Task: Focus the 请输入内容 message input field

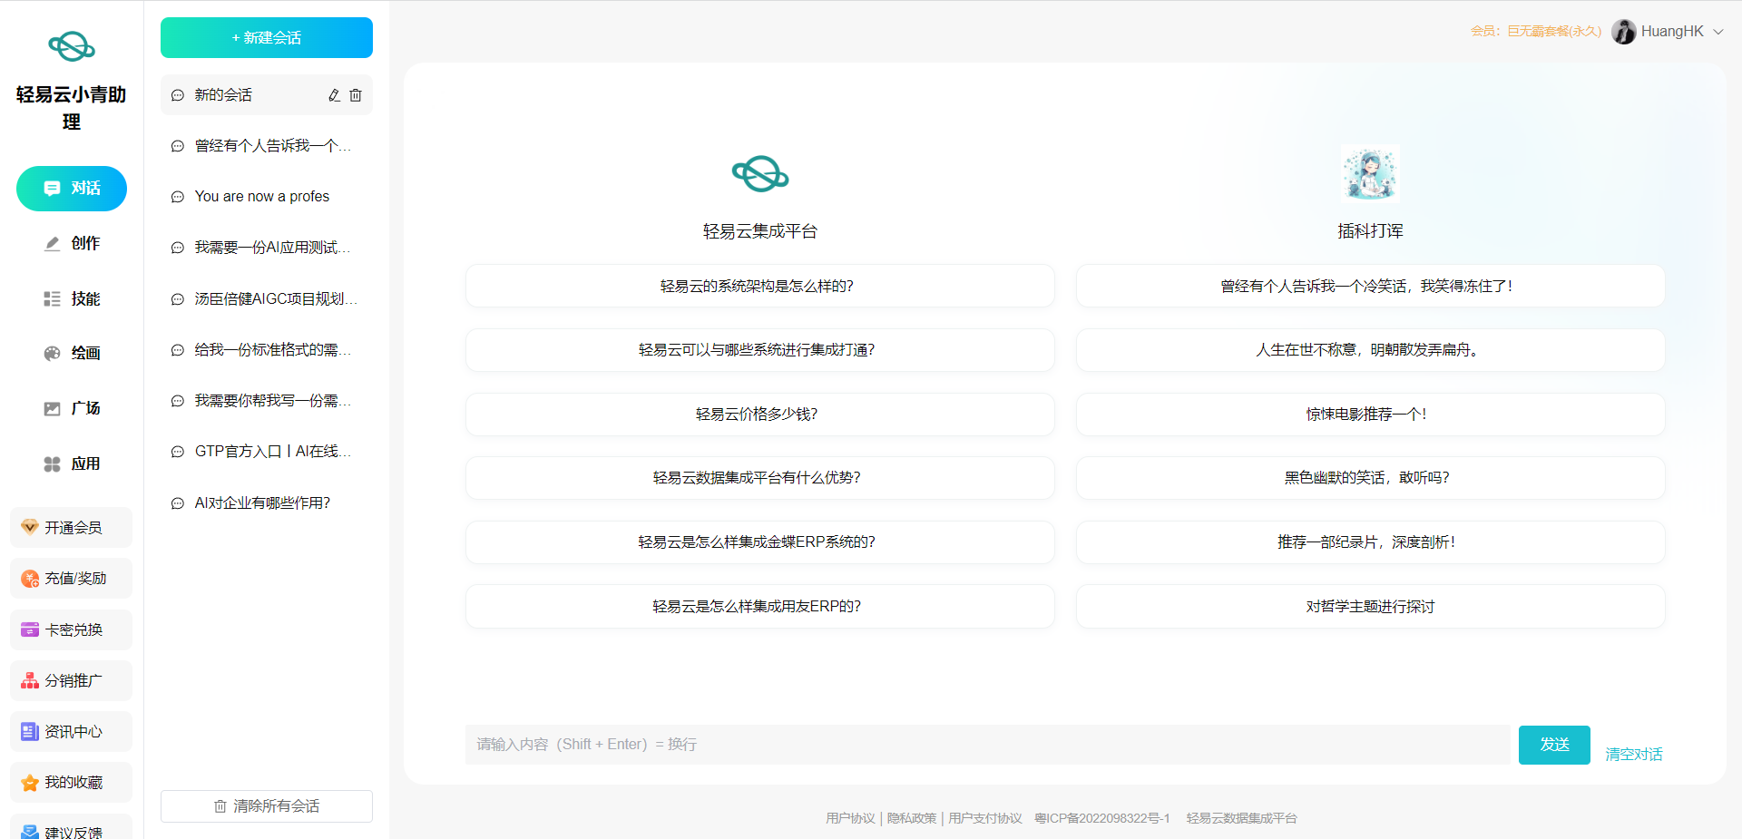Action: coord(988,745)
